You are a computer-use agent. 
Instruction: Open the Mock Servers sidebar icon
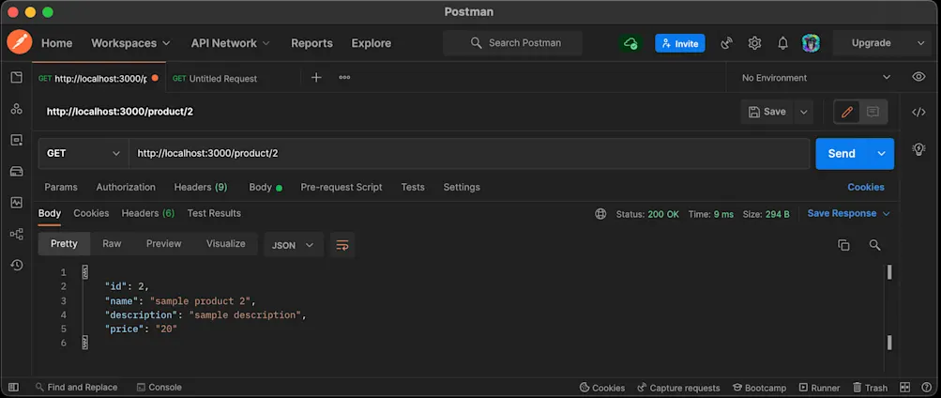(16, 172)
